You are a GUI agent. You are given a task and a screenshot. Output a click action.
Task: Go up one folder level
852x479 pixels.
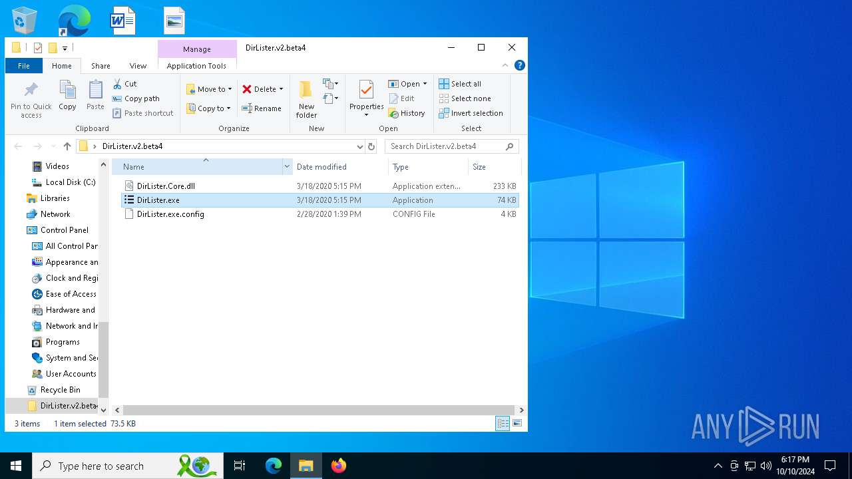tap(67, 146)
